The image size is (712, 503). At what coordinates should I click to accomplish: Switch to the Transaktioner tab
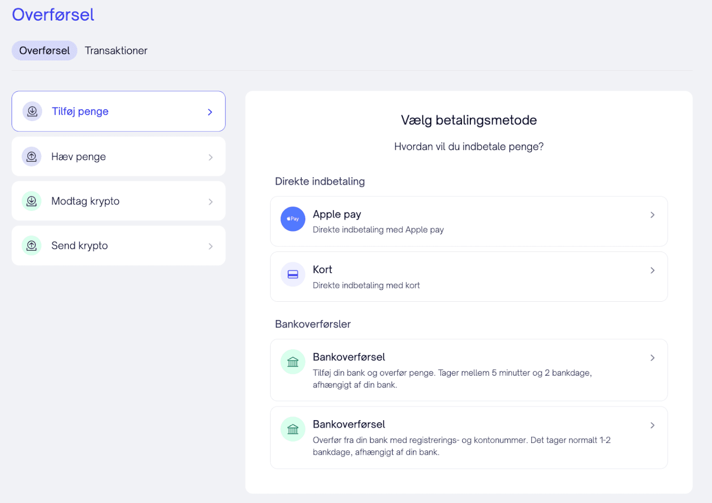116,51
